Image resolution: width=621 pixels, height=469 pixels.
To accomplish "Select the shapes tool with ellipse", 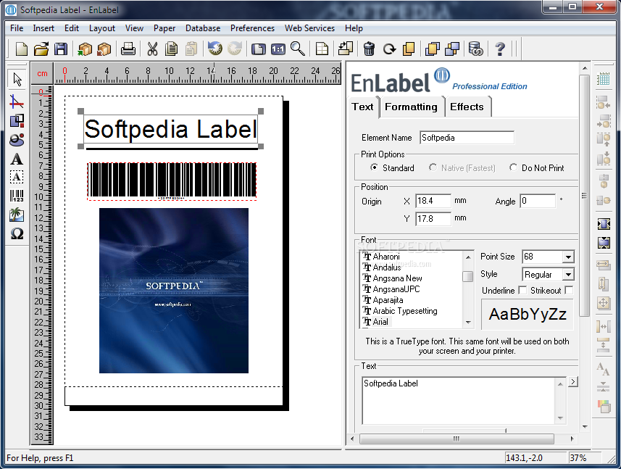I will point(17,140).
